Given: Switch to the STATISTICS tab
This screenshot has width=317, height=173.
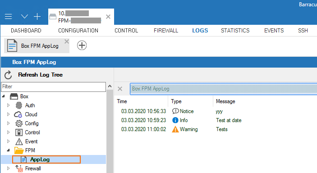Looking at the screenshot, I should coord(235,31).
